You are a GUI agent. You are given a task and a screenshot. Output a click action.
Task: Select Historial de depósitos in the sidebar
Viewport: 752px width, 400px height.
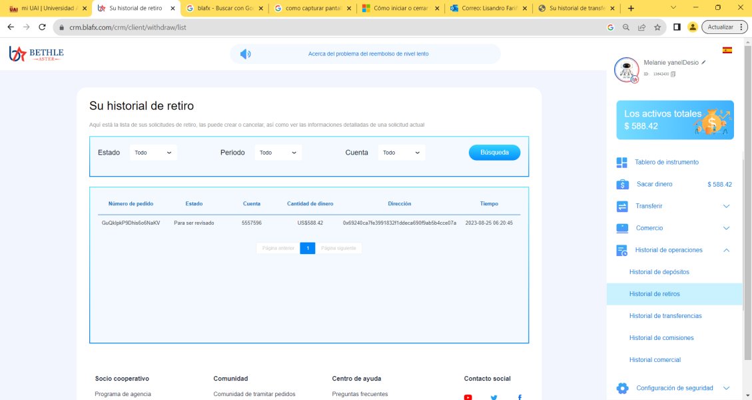click(x=659, y=272)
